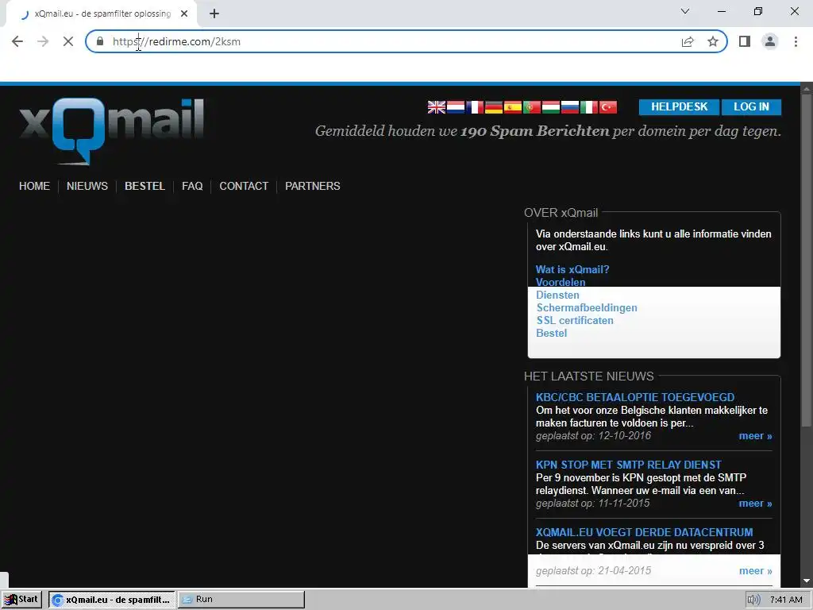
Task: Click the taskbar clock 7:41 AM
Action: coord(785,600)
